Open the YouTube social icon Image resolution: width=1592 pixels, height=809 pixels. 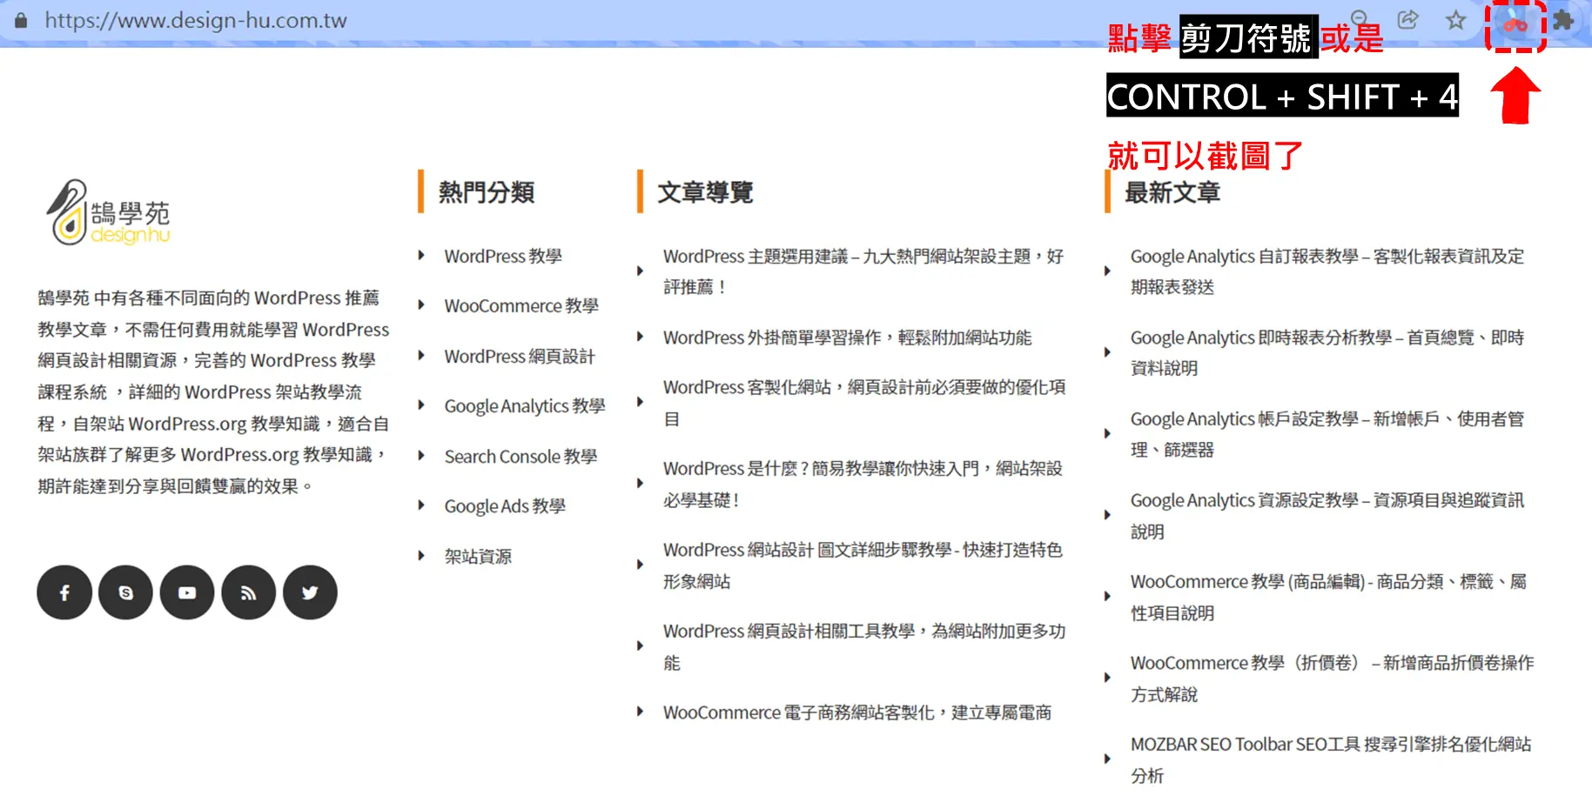tap(187, 592)
